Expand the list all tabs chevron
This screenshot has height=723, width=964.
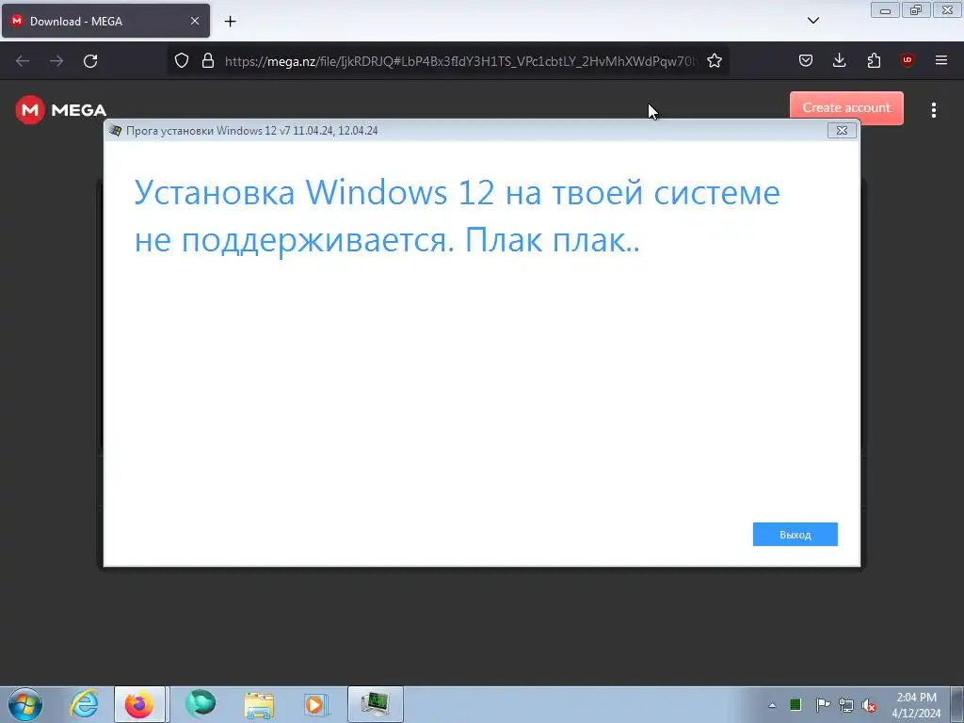pyautogui.click(x=812, y=21)
